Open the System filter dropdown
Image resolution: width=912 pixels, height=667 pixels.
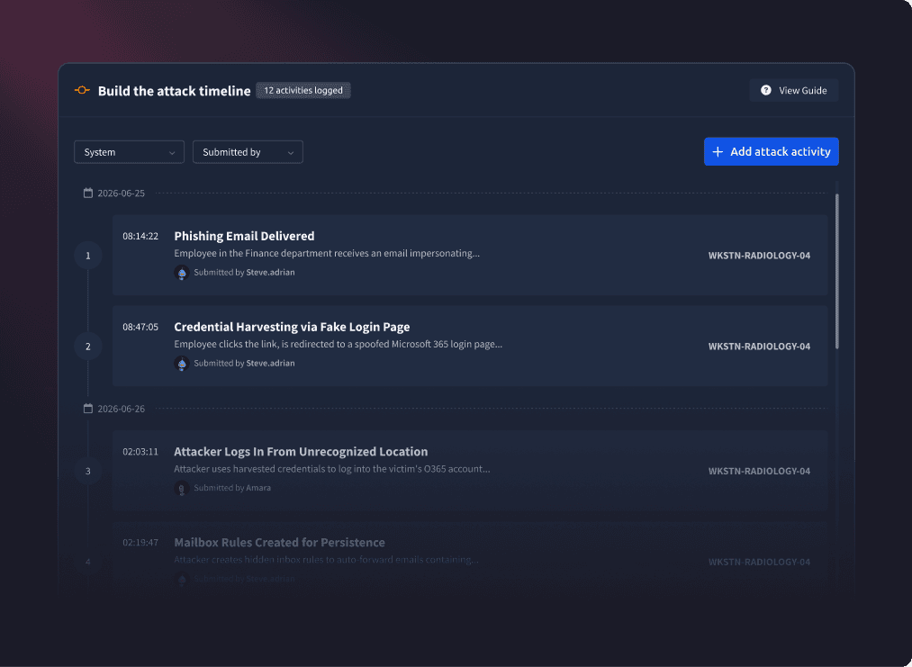point(129,152)
